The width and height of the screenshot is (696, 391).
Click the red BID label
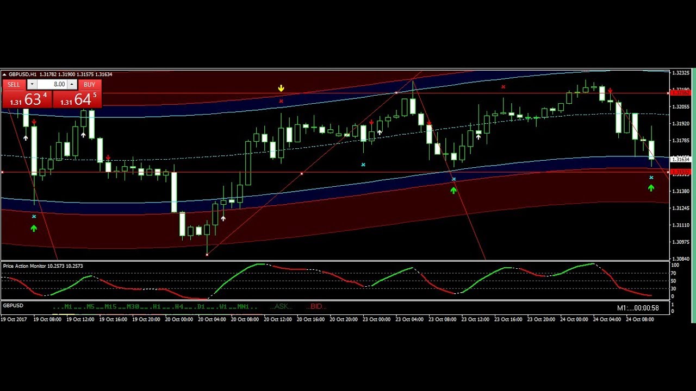click(x=318, y=307)
